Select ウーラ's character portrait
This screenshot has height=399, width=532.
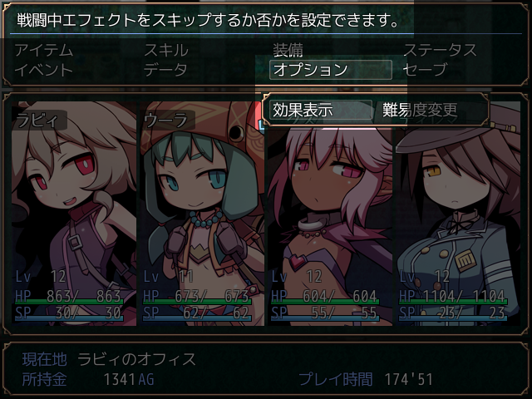tap(202, 214)
